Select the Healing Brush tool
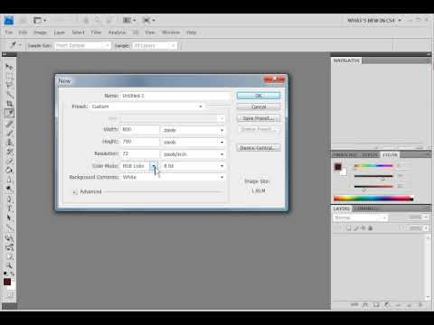Screen dimensions: 434x325 pos(9,124)
